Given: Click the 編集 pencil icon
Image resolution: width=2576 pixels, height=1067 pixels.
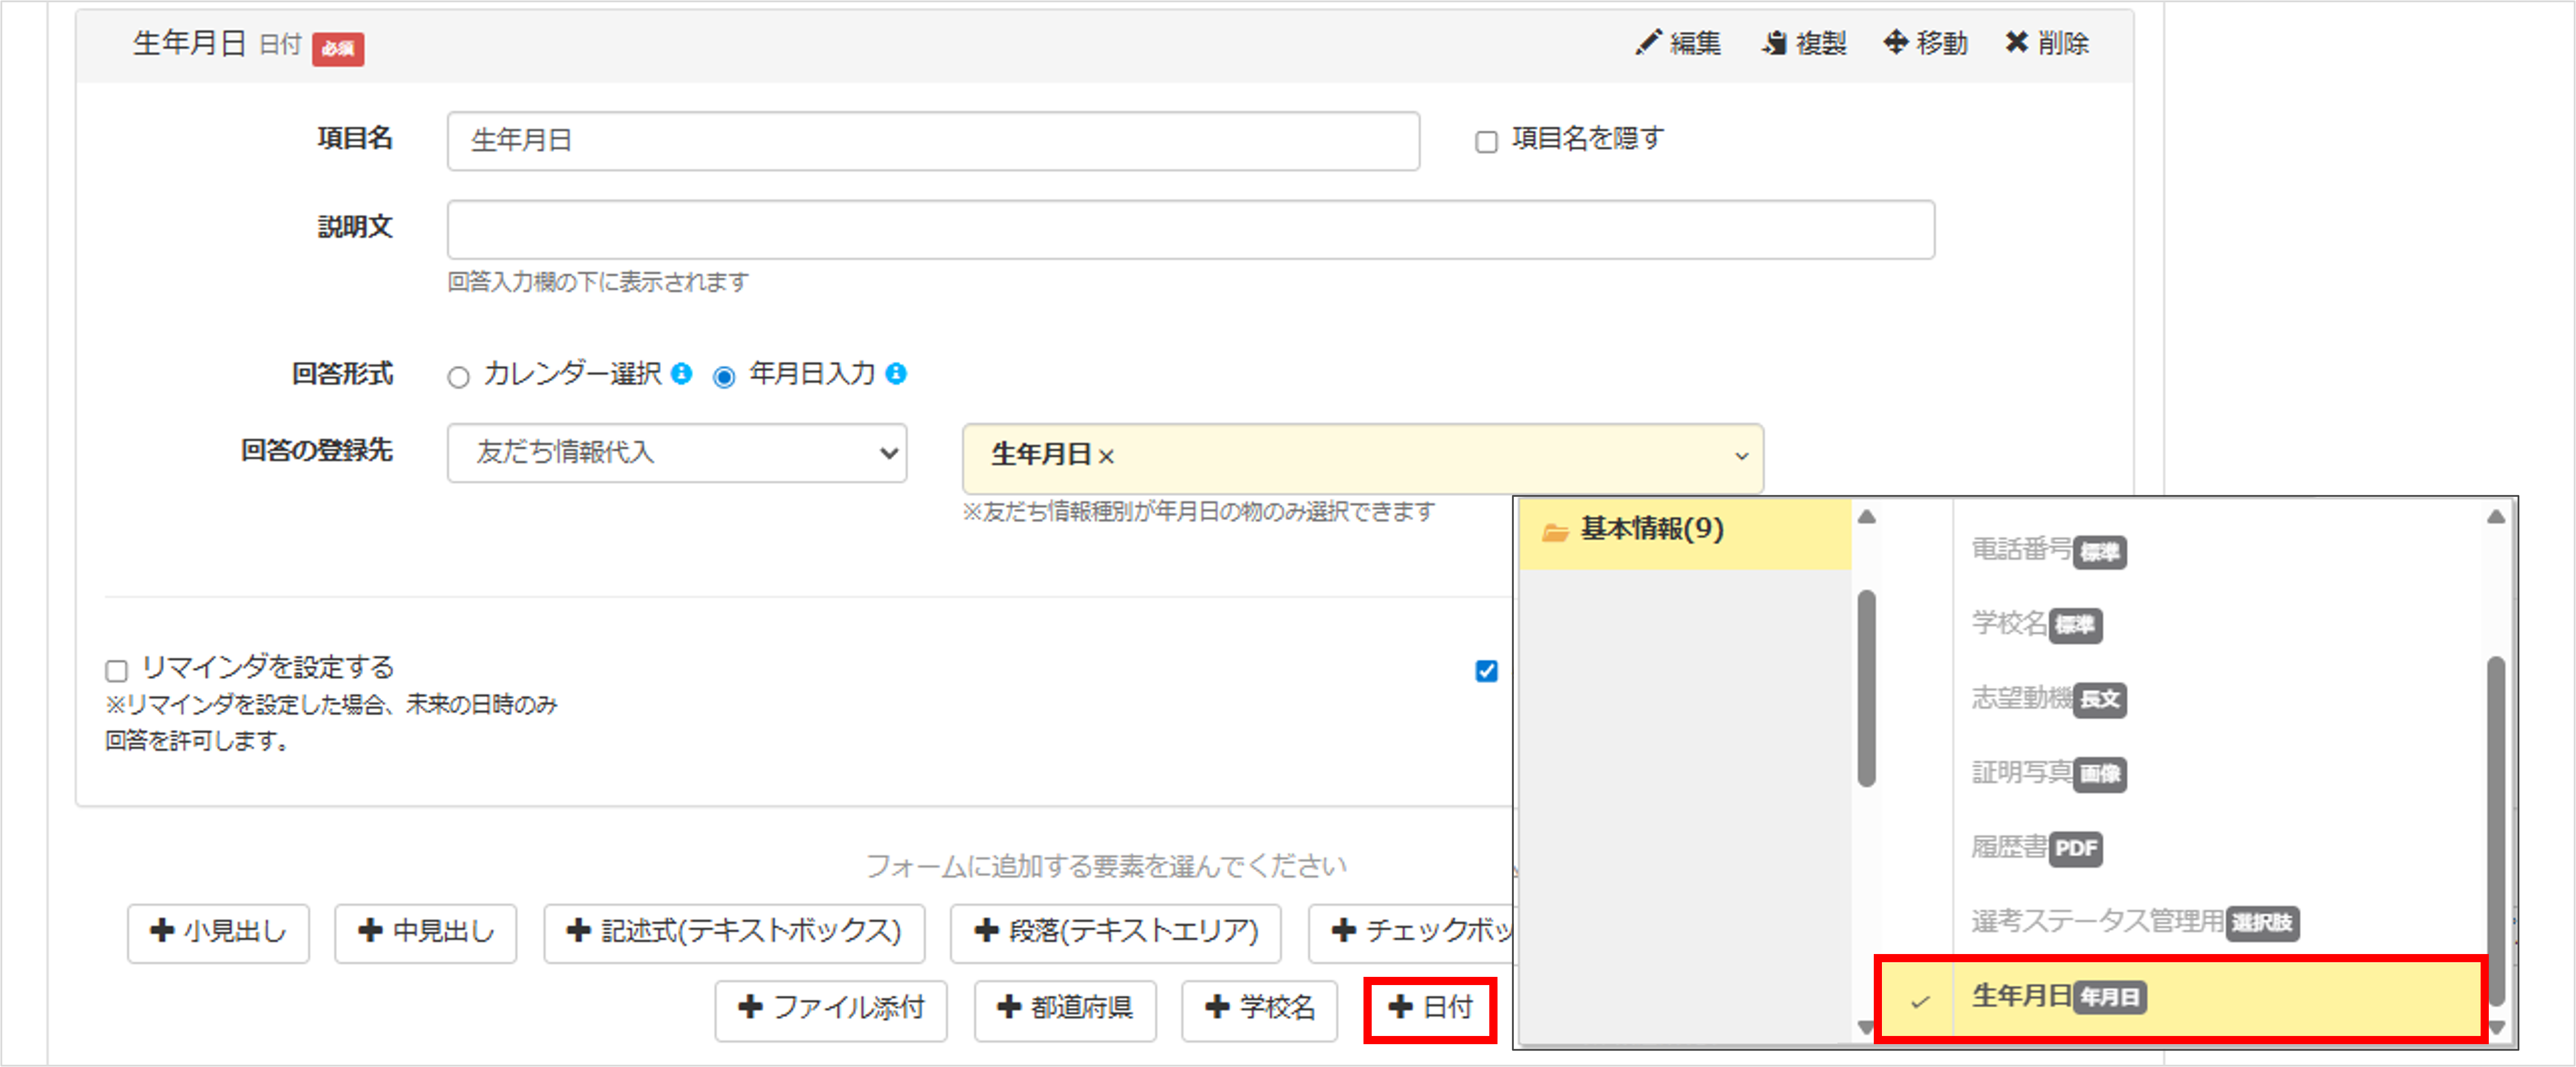Looking at the screenshot, I should point(1649,43).
